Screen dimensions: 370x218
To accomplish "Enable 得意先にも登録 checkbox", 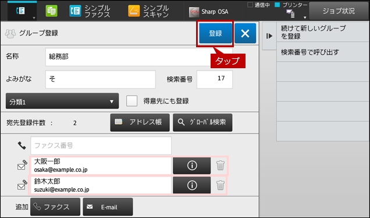I will coord(131,101).
